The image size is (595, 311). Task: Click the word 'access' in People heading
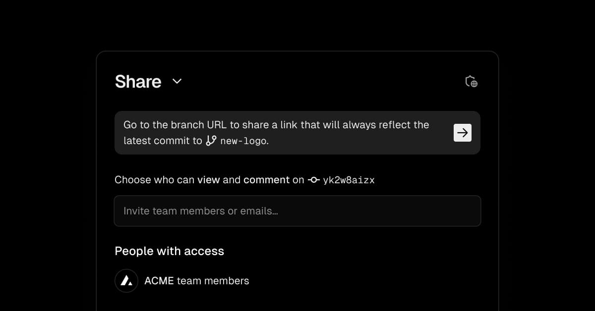coord(204,251)
